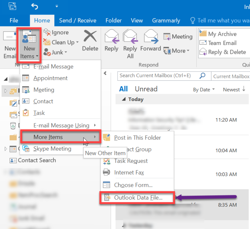Image resolution: width=250 pixels, height=229 pixels.
Task: Undo the last action with the arrow icon
Action: [35, 6]
